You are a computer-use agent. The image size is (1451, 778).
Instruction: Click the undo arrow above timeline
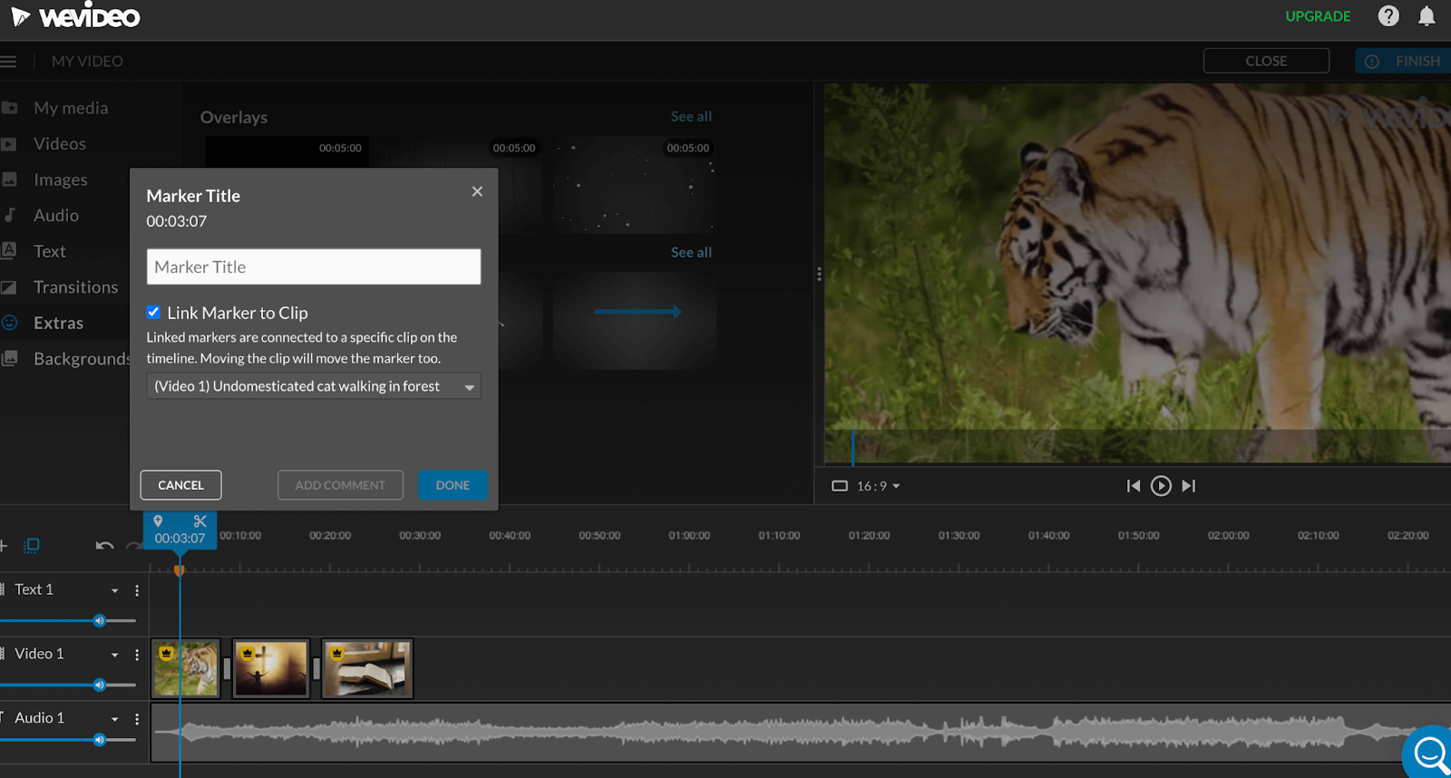(104, 545)
